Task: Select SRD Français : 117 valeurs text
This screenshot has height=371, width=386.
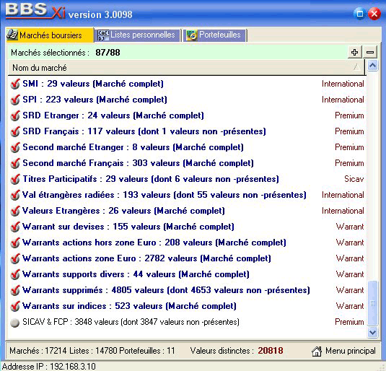Action: coord(144,131)
